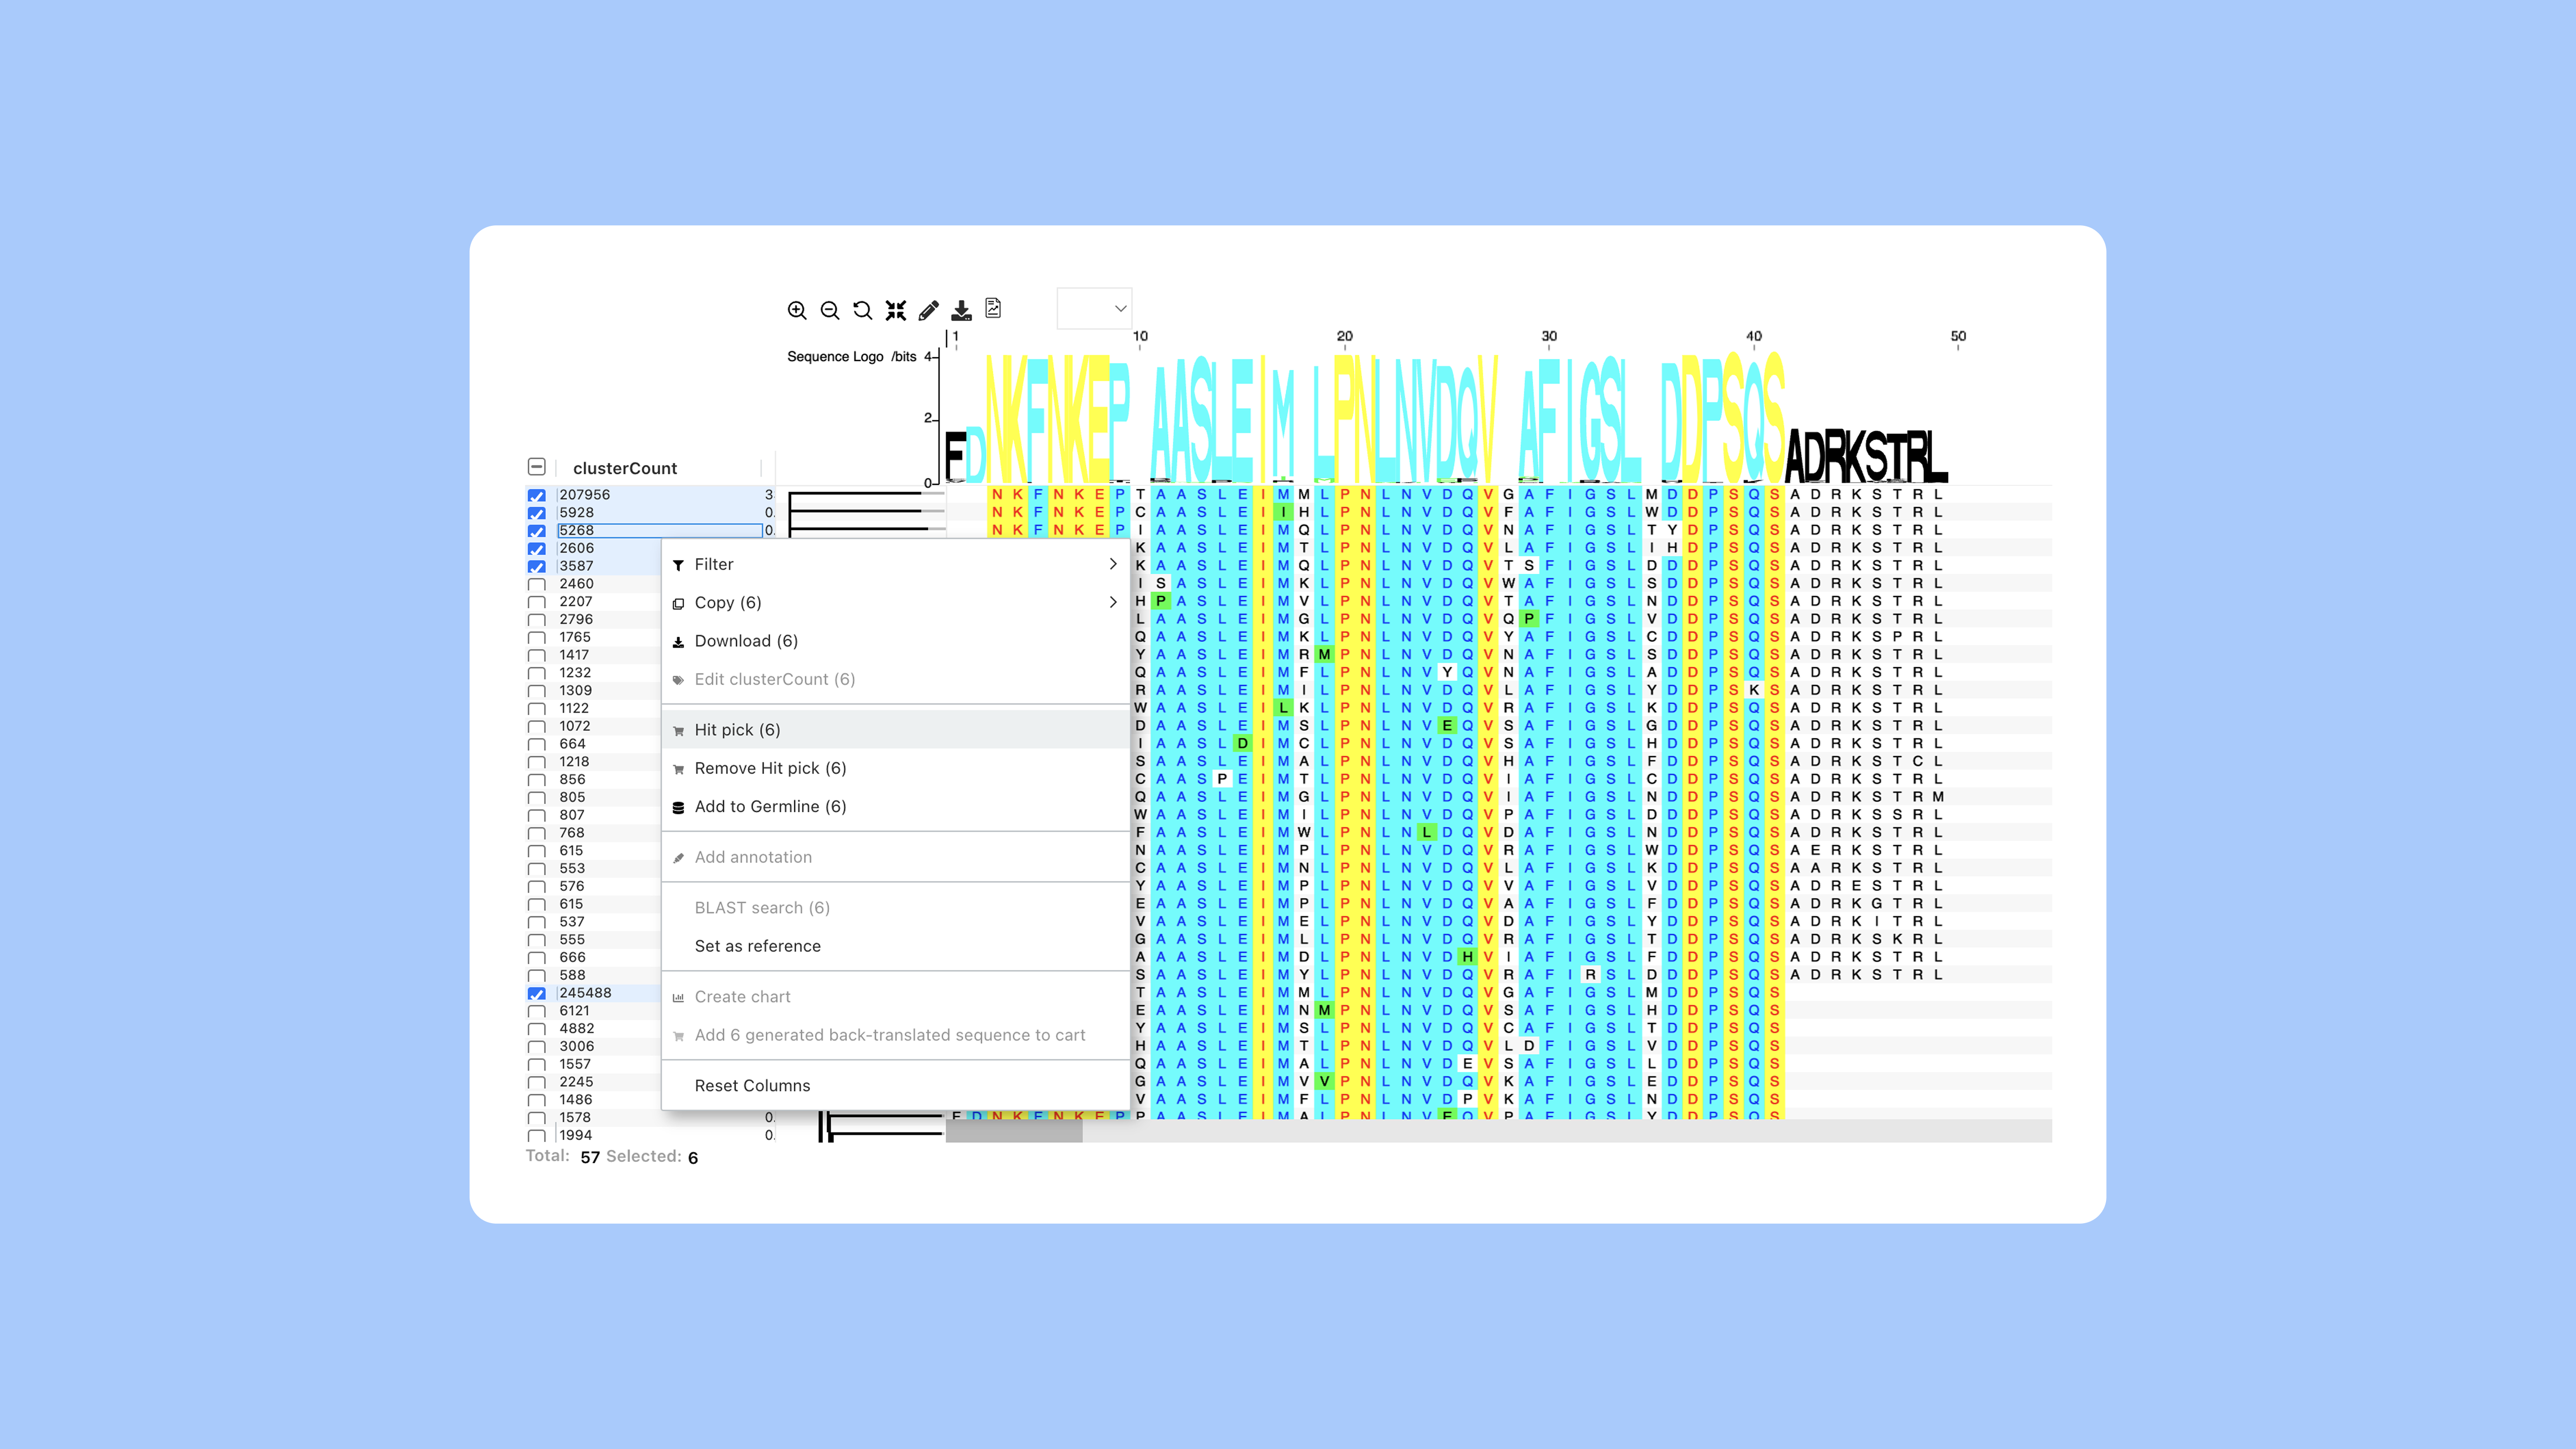Click the cluster count value 664
Image resolution: width=2576 pixels, height=1449 pixels.
573,744
